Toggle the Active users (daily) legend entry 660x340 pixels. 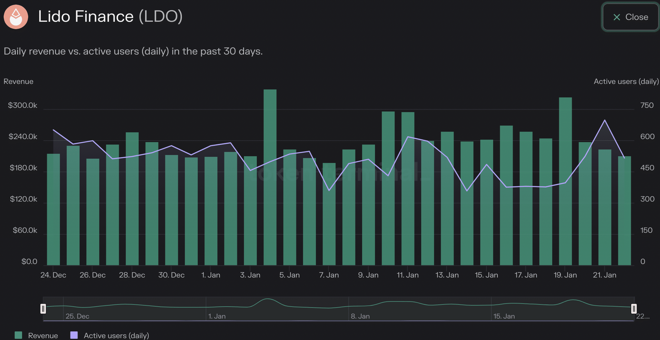110,335
